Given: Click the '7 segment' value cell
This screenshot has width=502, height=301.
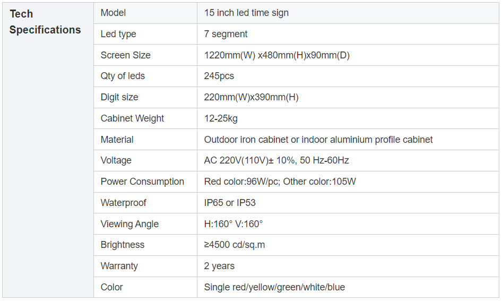Looking at the screenshot, I should 226,34.
